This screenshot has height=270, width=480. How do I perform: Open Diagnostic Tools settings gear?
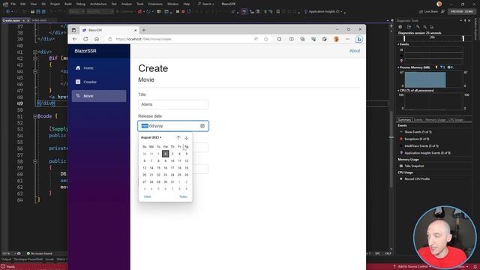400,27
